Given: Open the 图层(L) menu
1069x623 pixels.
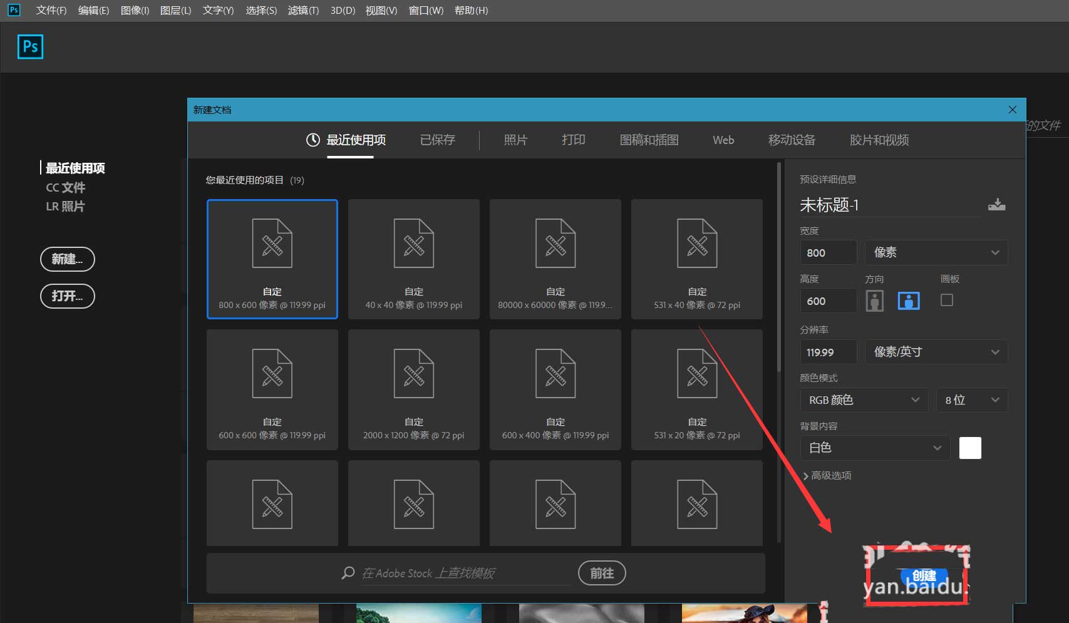Looking at the screenshot, I should pos(175,10).
